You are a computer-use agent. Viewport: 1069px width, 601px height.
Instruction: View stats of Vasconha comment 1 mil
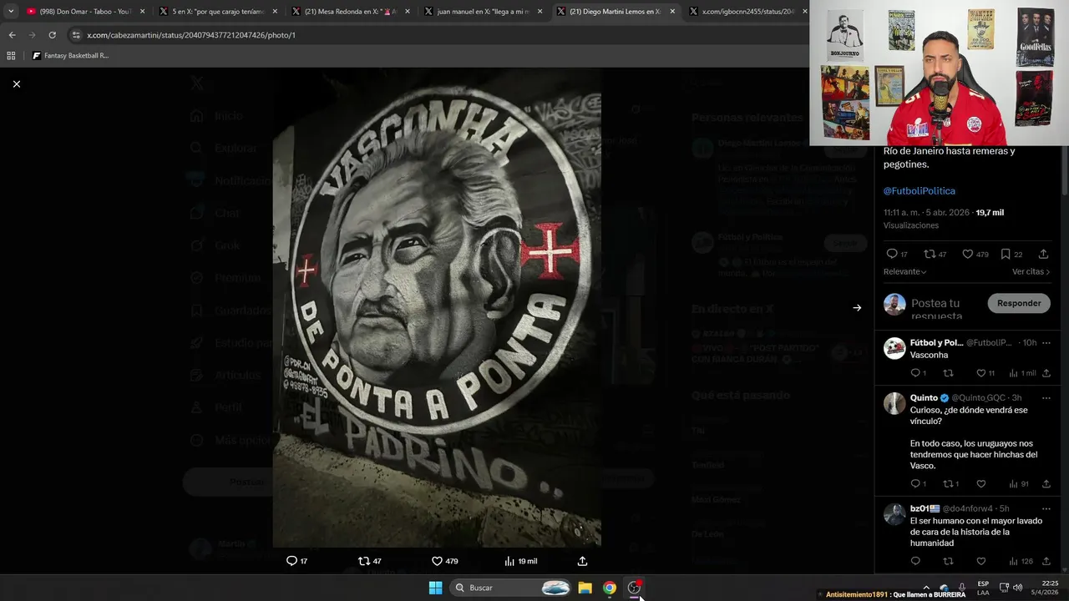tap(1015, 373)
